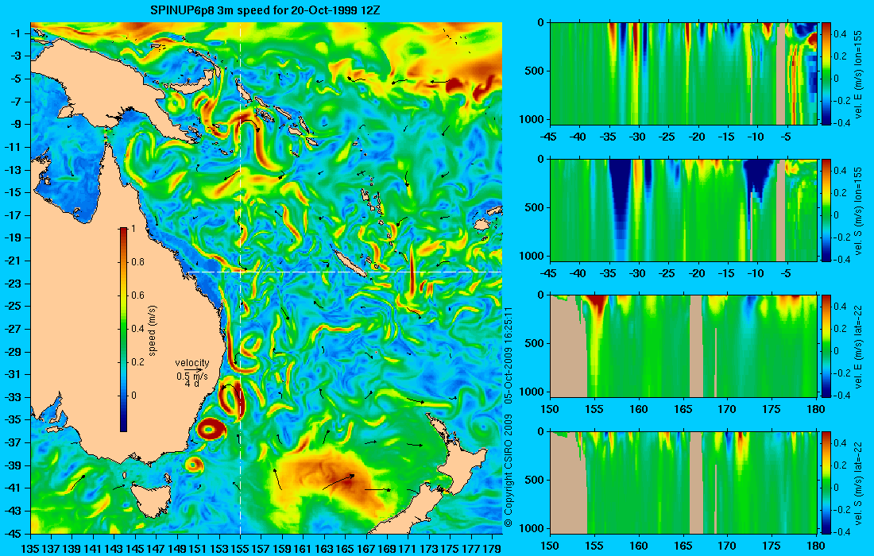Select the southward velocity section plot at lat=-22
This screenshot has width=874, height=556.
(684, 482)
